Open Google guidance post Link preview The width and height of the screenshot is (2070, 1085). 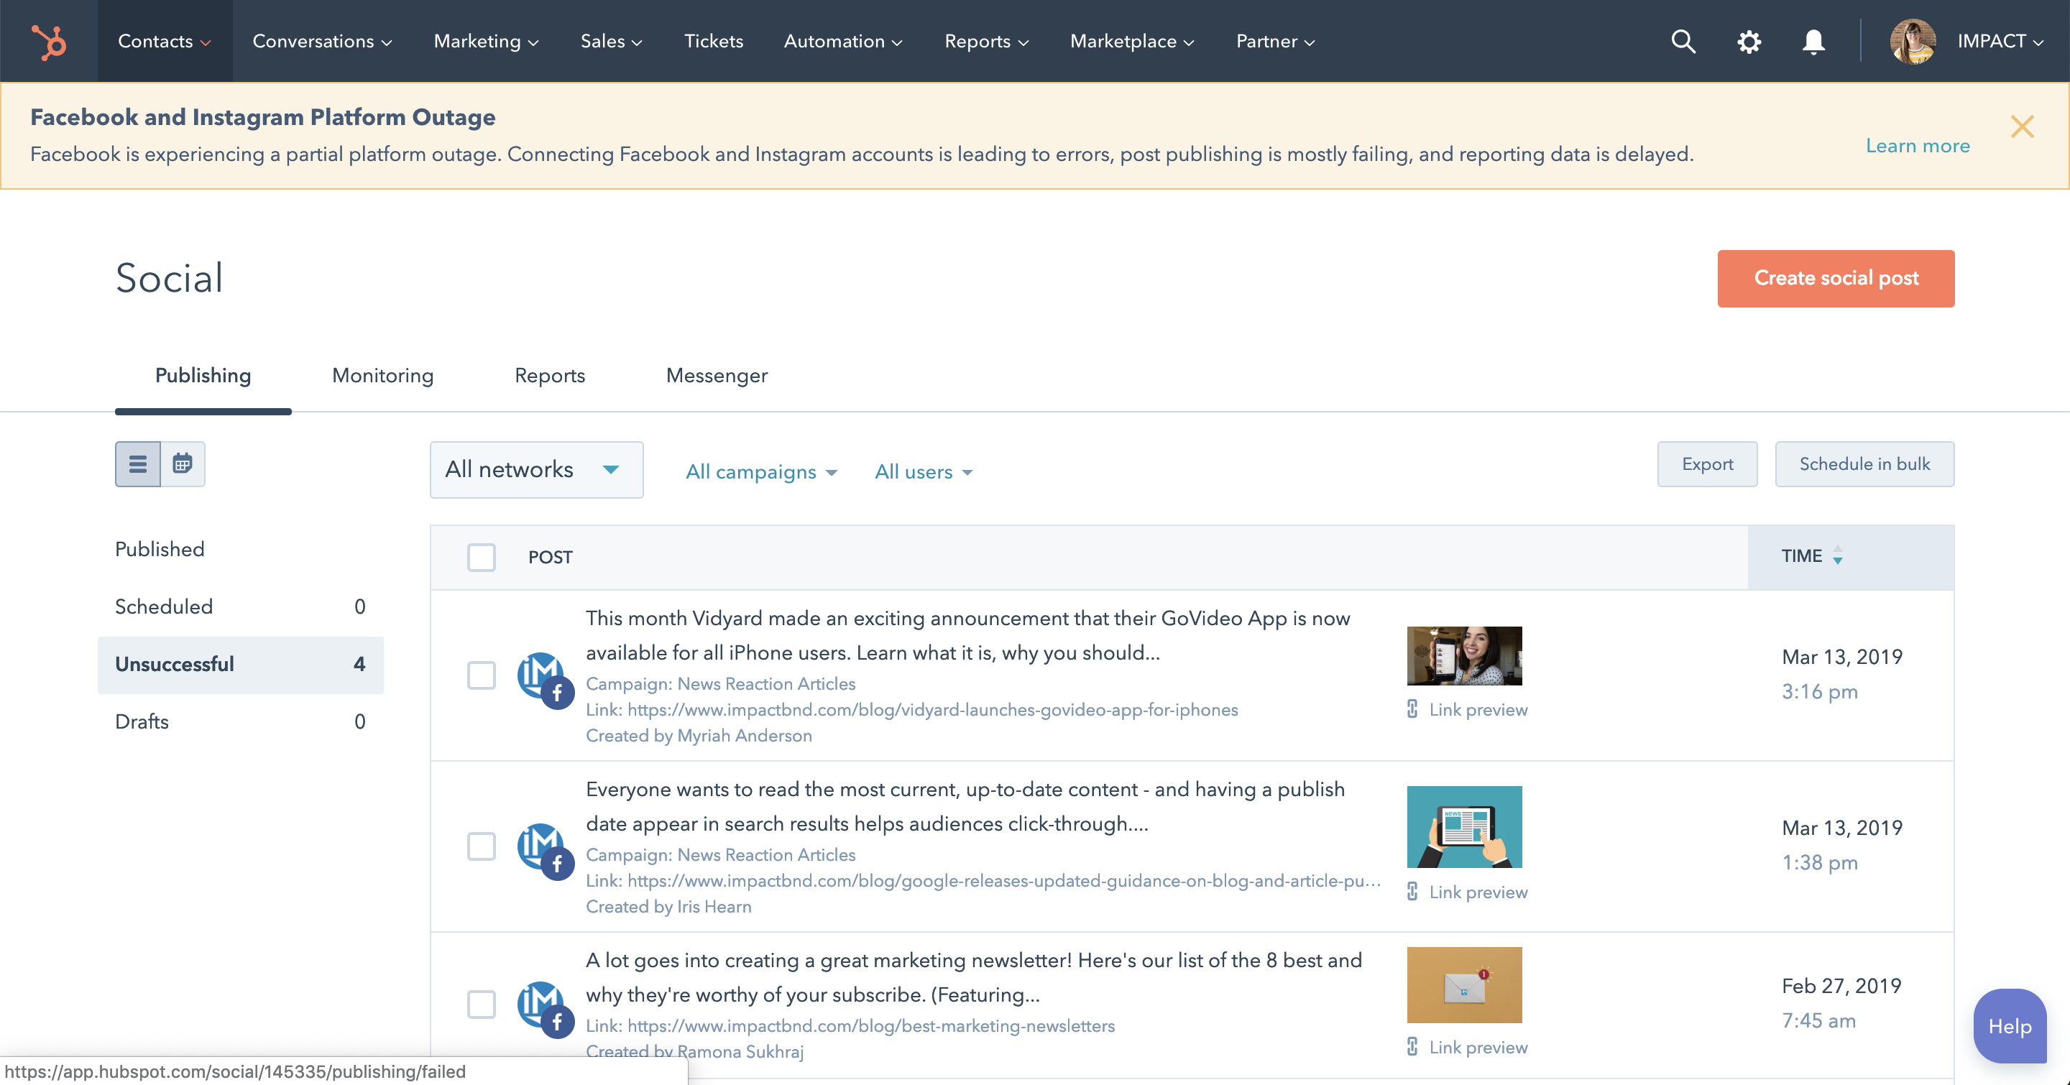pos(1478,892)
